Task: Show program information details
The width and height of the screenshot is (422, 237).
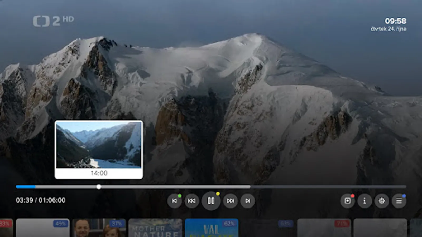Action: [365, 201]
